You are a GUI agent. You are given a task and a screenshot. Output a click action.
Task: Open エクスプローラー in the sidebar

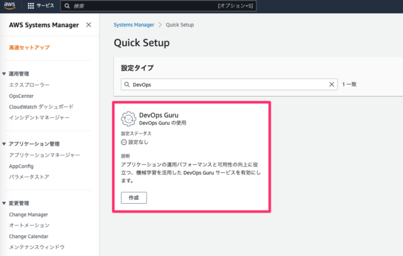pyautogui.click(x=29, y=85)
